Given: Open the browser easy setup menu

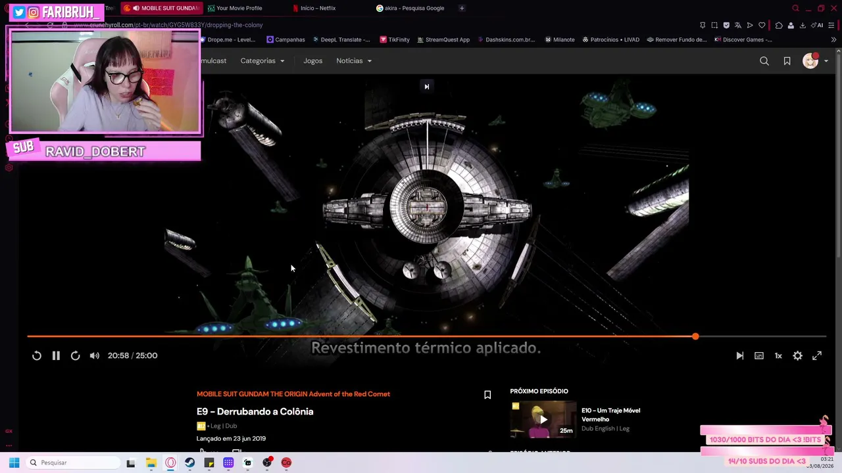Looking at the screenshot, I should 831,25.
